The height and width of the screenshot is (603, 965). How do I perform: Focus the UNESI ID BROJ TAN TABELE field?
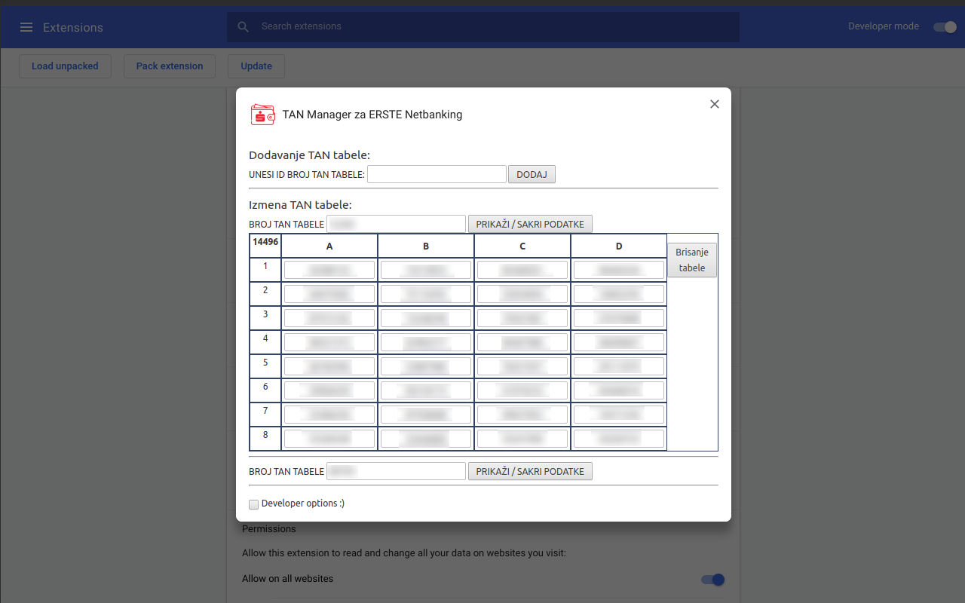click(x=437, y=174)
